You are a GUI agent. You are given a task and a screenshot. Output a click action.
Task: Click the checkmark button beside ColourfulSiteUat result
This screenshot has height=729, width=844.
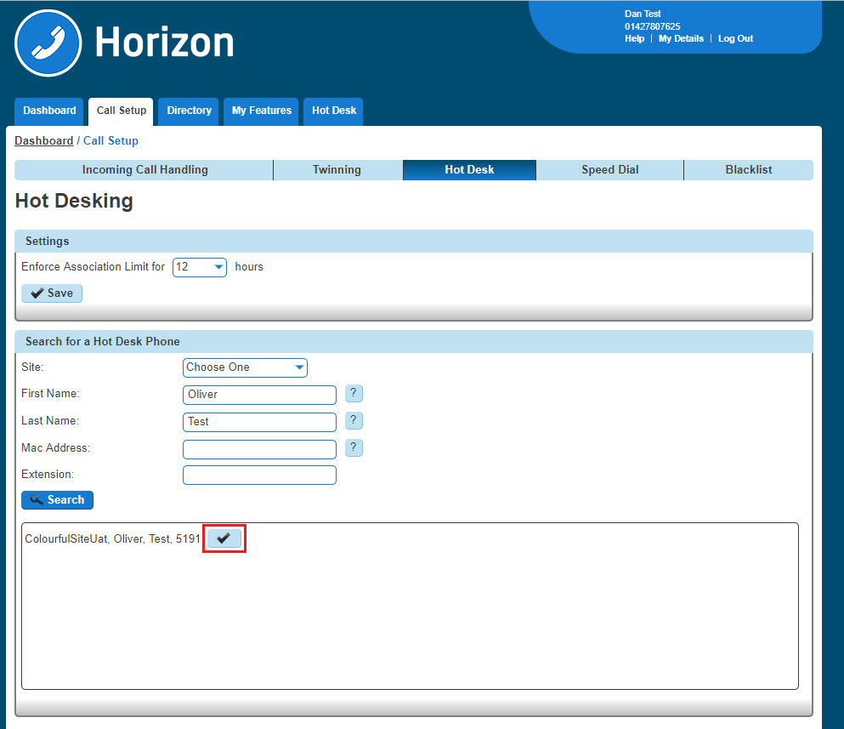(x=224, y=538)
